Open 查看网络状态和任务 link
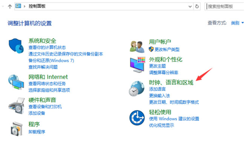This screenshot has width=245, height=158. click(x=47, y=84)
